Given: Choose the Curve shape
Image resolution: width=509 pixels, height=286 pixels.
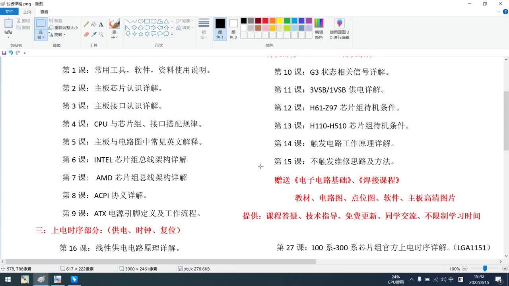Looking at the screenshot, I should [x=134, y=21].
